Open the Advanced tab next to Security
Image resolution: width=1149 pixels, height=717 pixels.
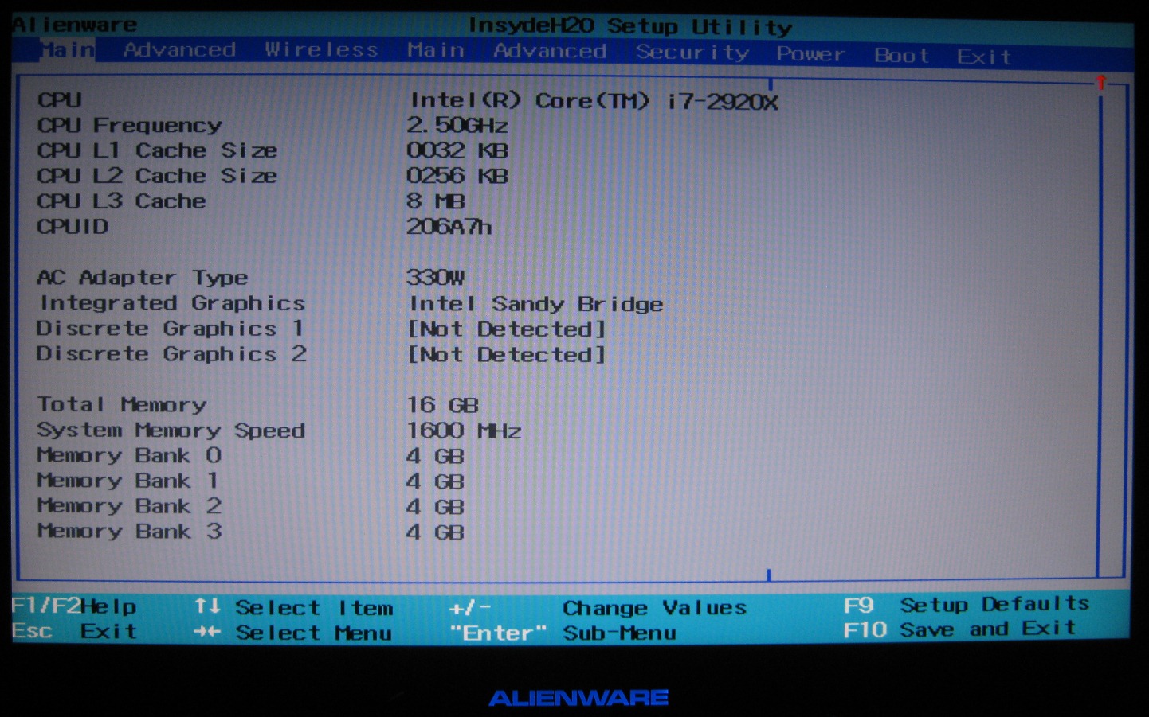(x=550, y=51)
